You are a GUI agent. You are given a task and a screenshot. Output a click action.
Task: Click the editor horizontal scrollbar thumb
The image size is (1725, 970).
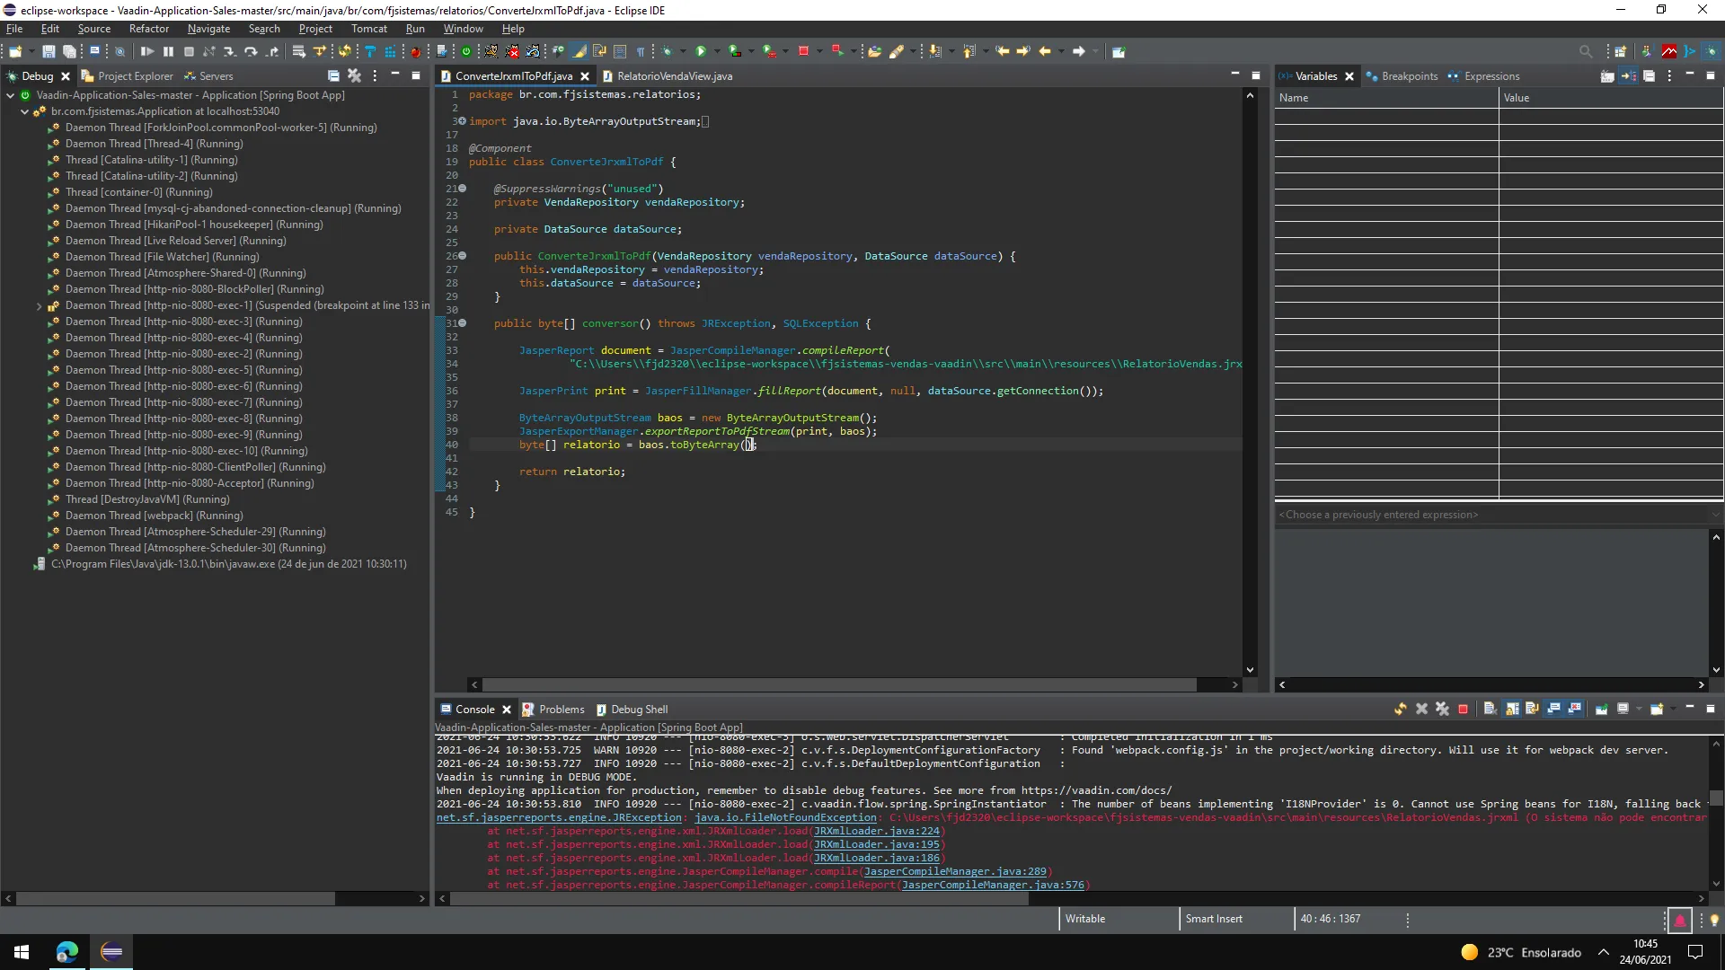click(x=840, y=685)
